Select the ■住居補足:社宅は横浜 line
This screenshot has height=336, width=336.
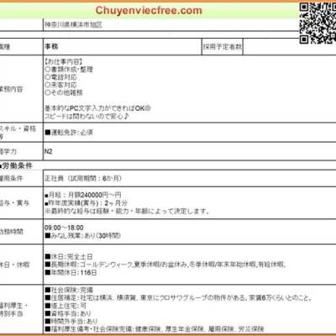click(178, 297)
